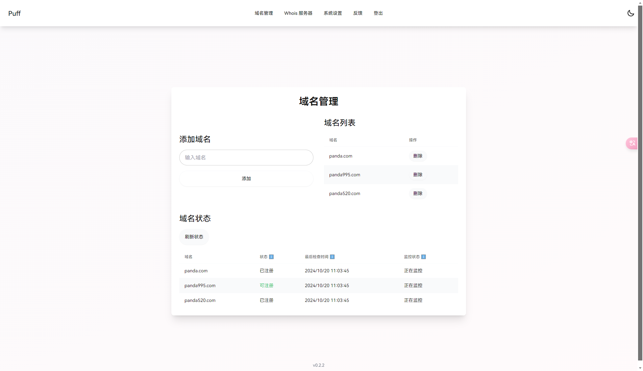643x371 pixels.
Task: Click 正在监控 in panda995.com row
Action: click(x=413, y=285)
